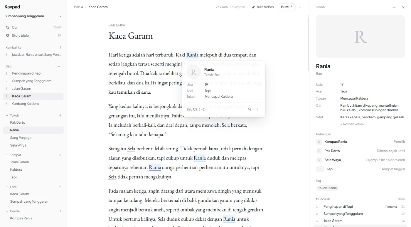Collapse the Benda section
Image resolution: width=411 pixels, height=227 pixels.
(x=7, y=211)
